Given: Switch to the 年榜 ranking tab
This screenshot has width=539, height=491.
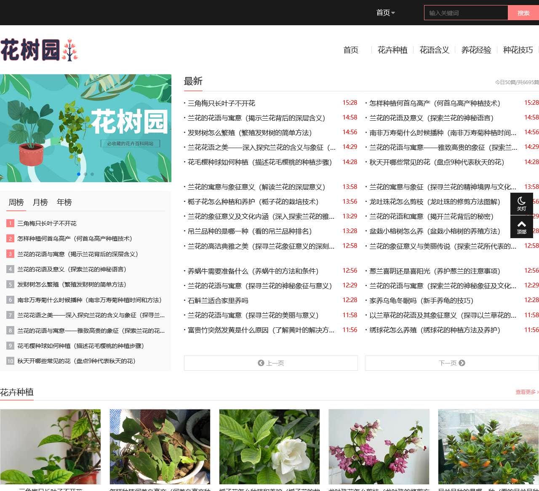Looking at the screenshot, I should click(64, 202).
